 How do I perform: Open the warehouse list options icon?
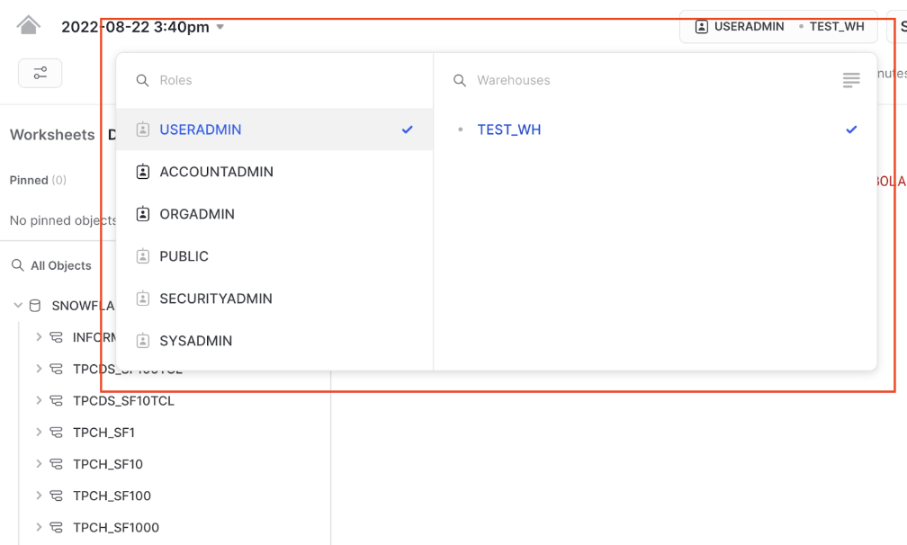tap(851, 80)
